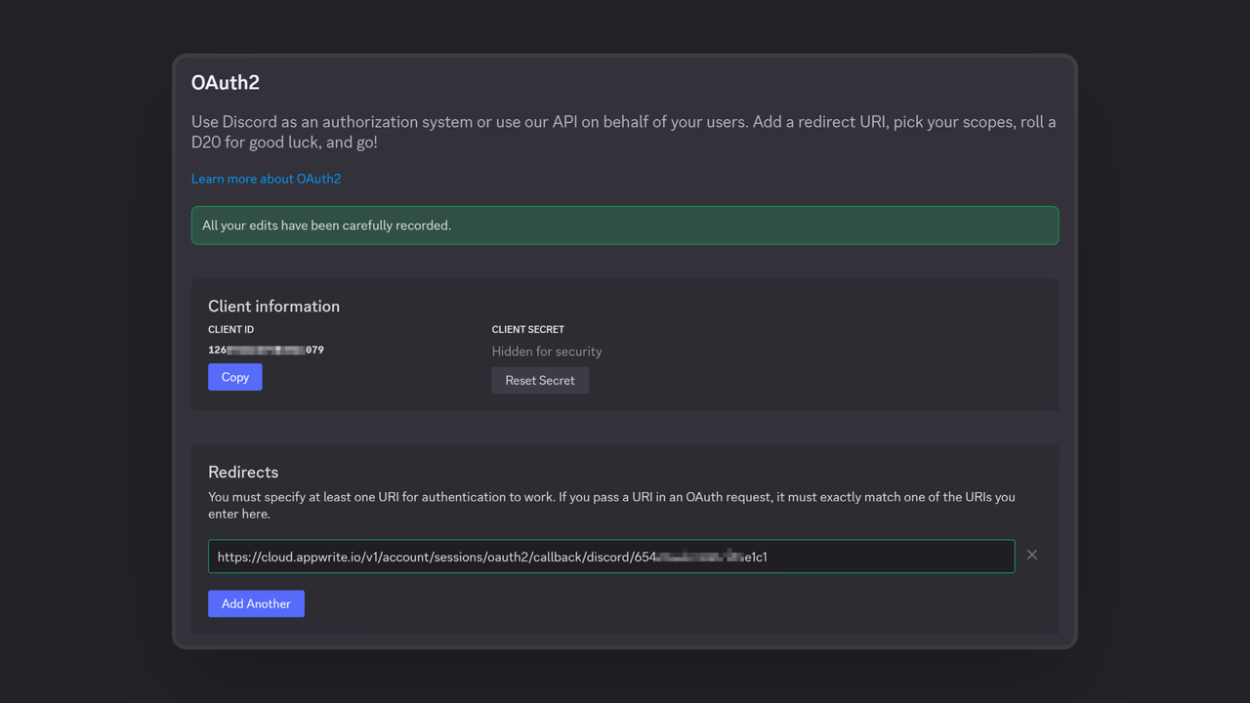Click the Client information heading
The height and width of the screenshot is (703, 1250).
tap(273, 306)
